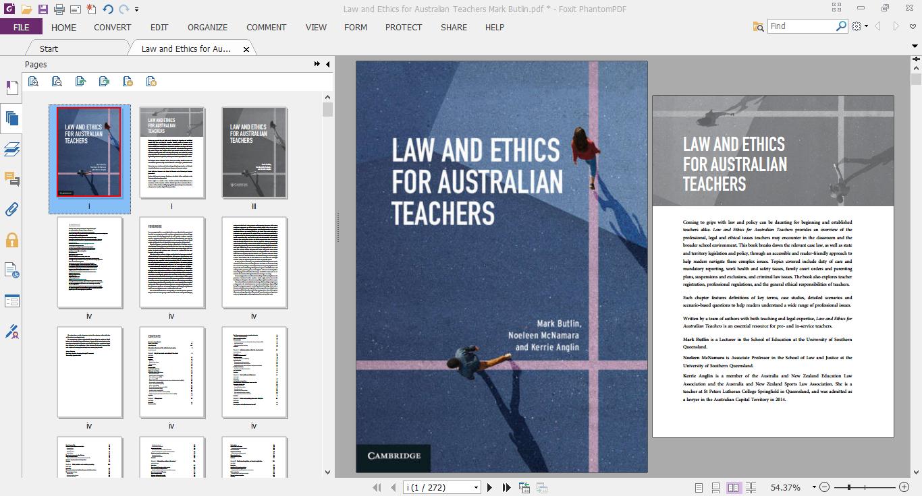The image size is (922, 496).
Task: Go to the next page arrow
Action: [490, 487]
